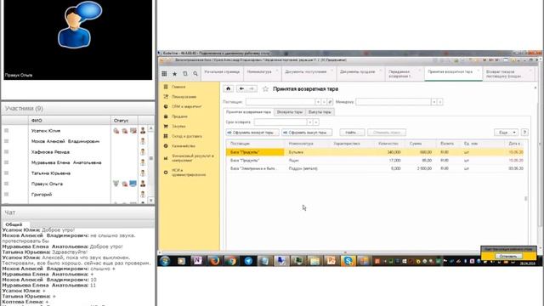Tick the checkbox next to Усаток Юлия

[x=6, y=130]
